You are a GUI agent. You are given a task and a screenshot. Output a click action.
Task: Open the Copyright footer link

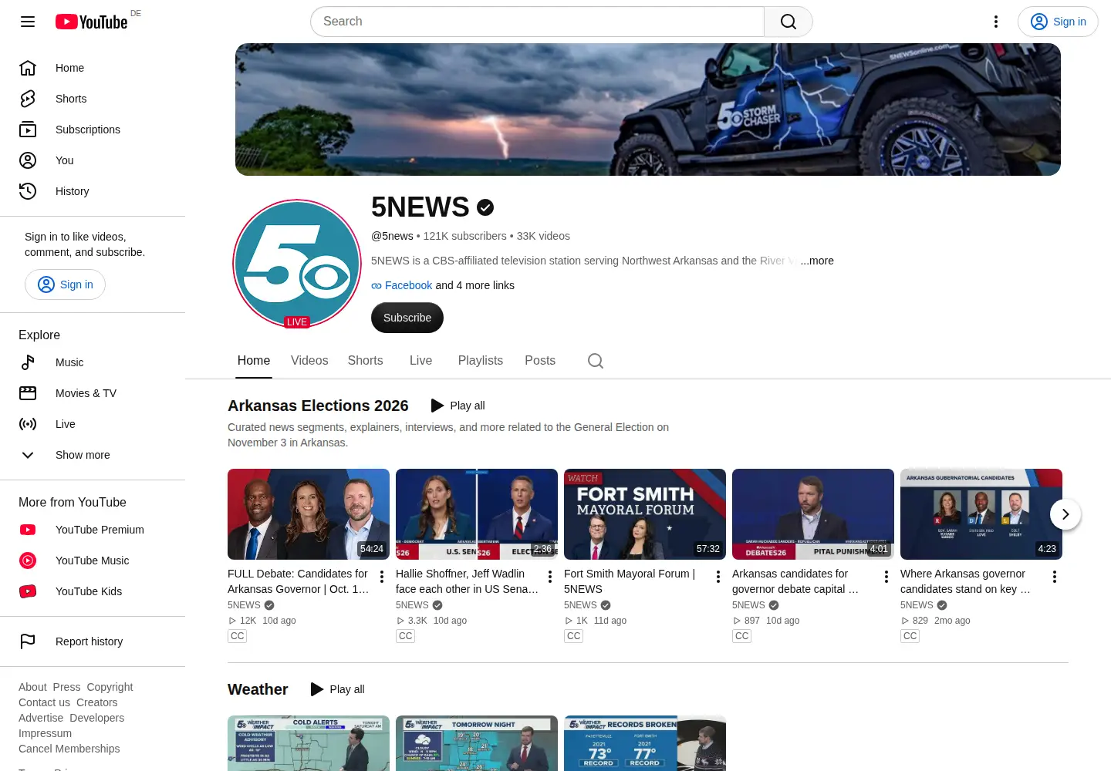[110, 687]
